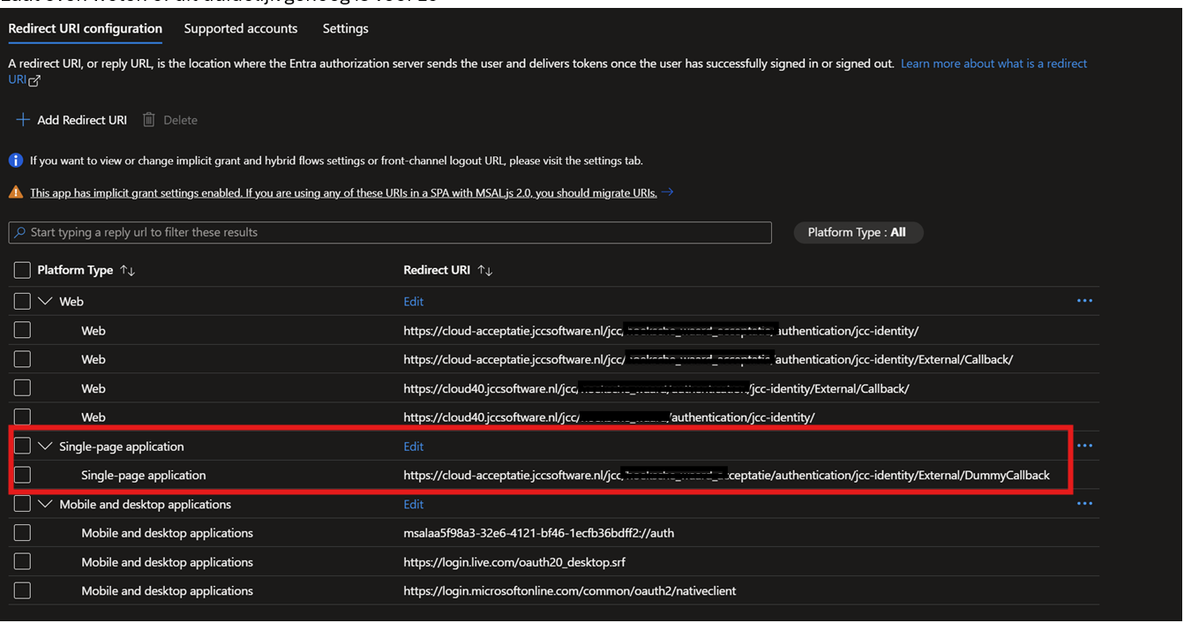Open the ellipsis menu on the Web group row

pyautogui.click(x=1084, y=300)
